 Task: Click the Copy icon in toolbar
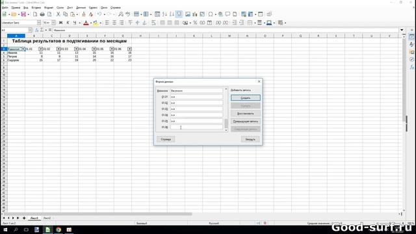tap(65, 14)
